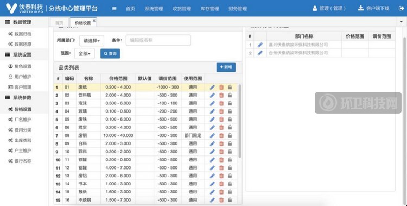
Task: Edit row 04 玻璃 with pencil icon
Action: click(212, 111)
